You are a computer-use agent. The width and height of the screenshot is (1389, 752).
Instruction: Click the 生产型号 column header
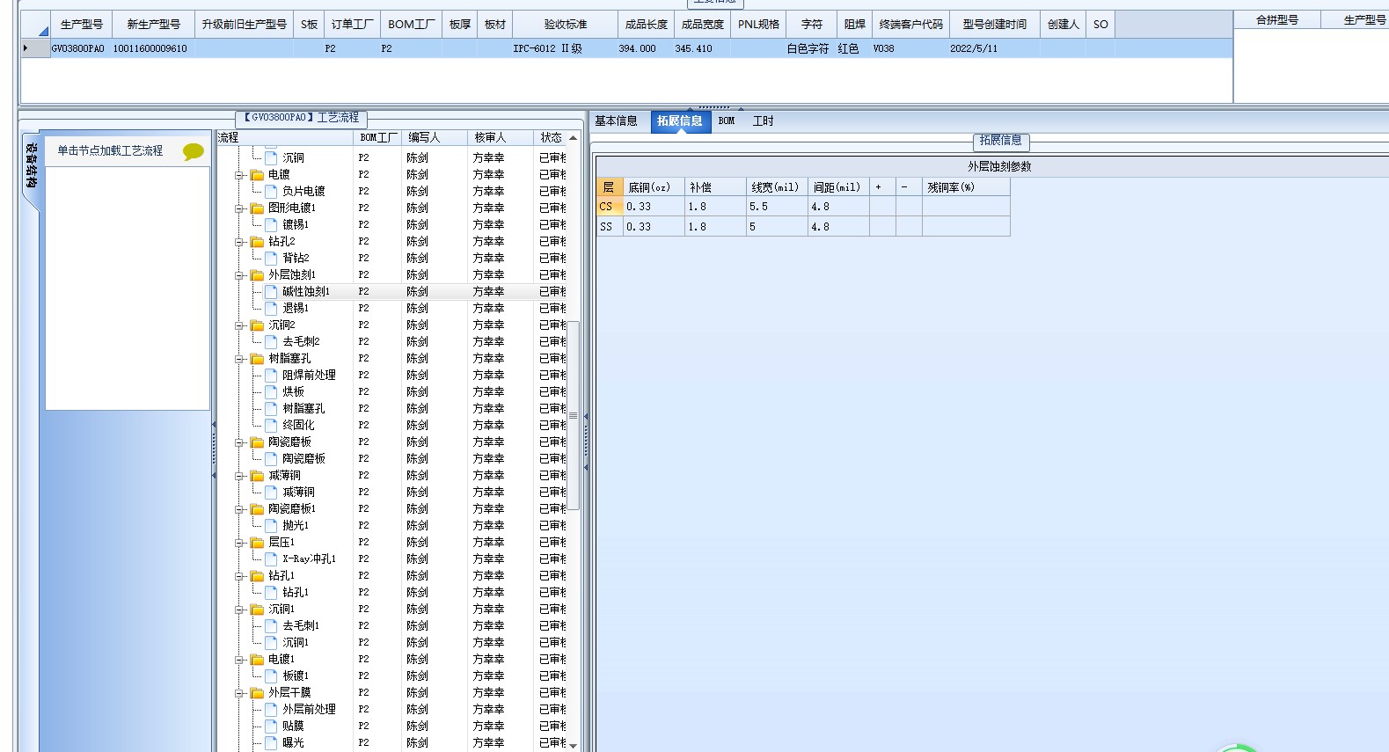click(x=82, y=25)
